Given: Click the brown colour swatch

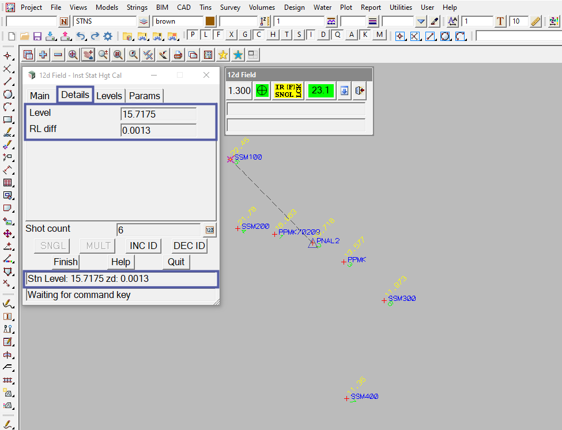Looking at the screenshot, I should click(x=210, y=21).
